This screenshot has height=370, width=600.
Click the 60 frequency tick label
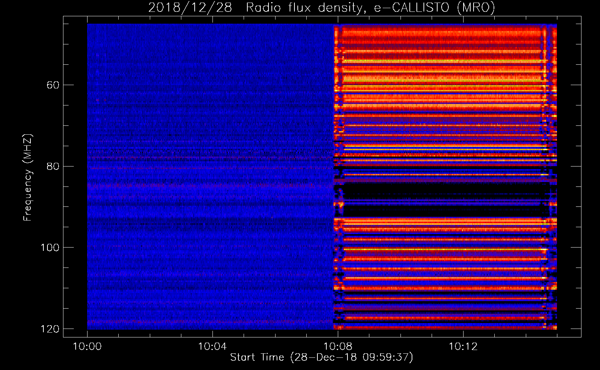point(53,85)
